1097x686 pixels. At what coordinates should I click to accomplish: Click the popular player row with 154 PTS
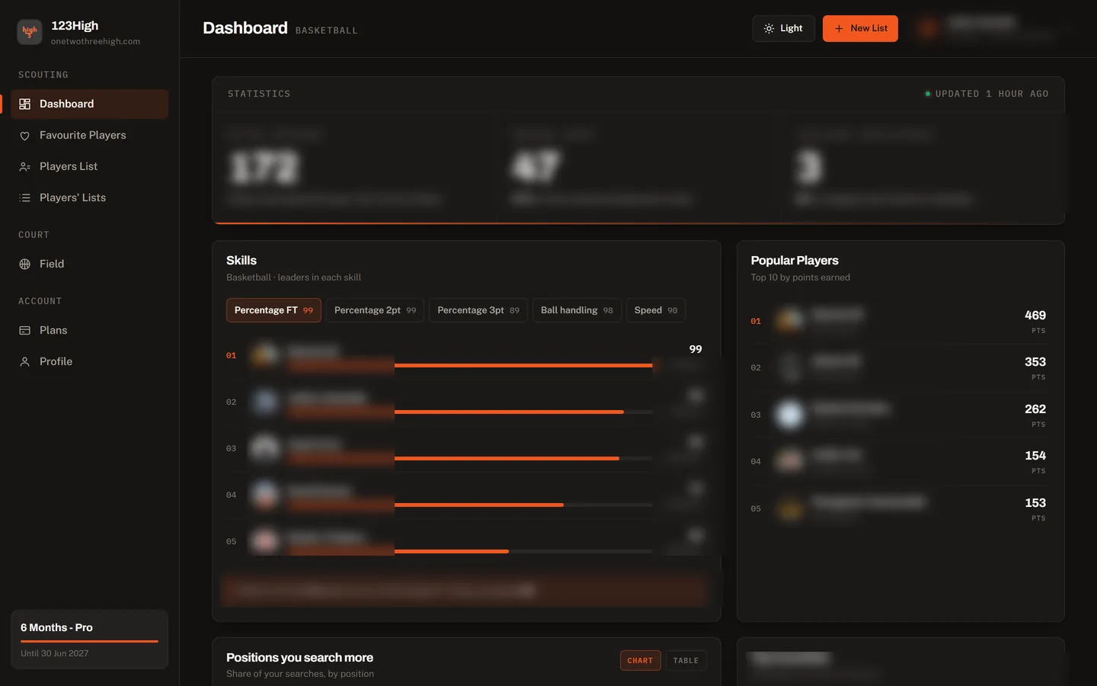point(900,462)
